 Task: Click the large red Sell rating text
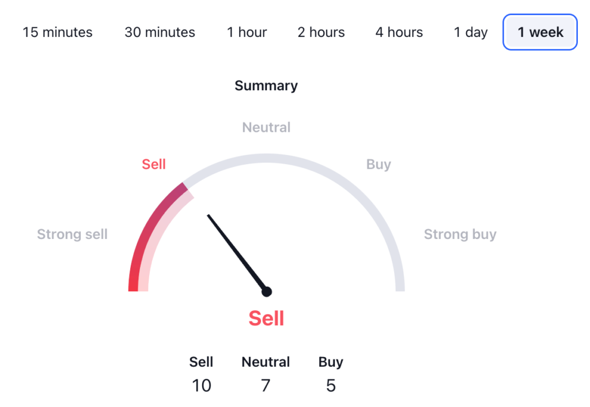(x=266, y=318)
